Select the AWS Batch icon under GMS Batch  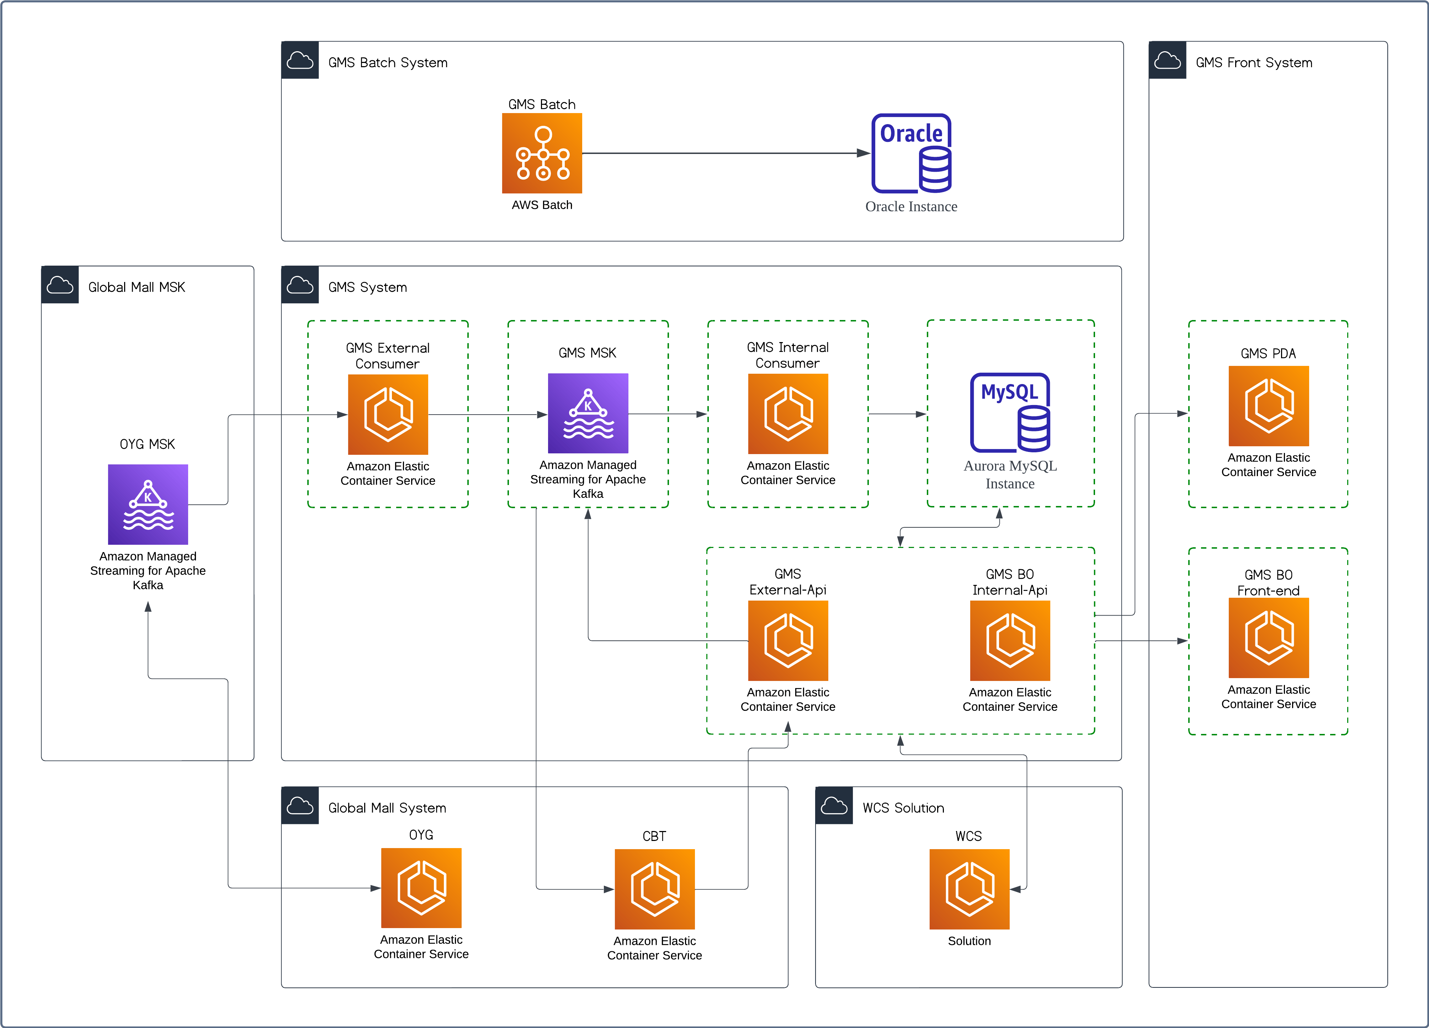point(542,153)
